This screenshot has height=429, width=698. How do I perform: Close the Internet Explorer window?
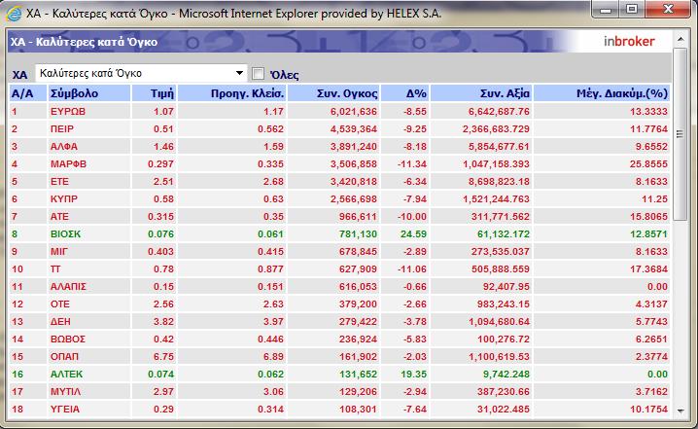(668, 10)
